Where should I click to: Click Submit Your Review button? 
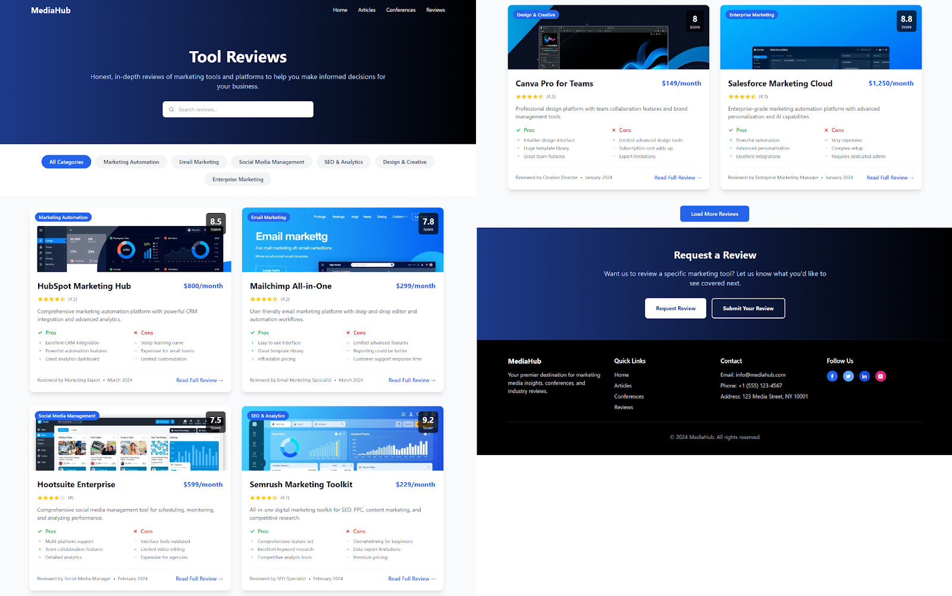pos(748,308)
